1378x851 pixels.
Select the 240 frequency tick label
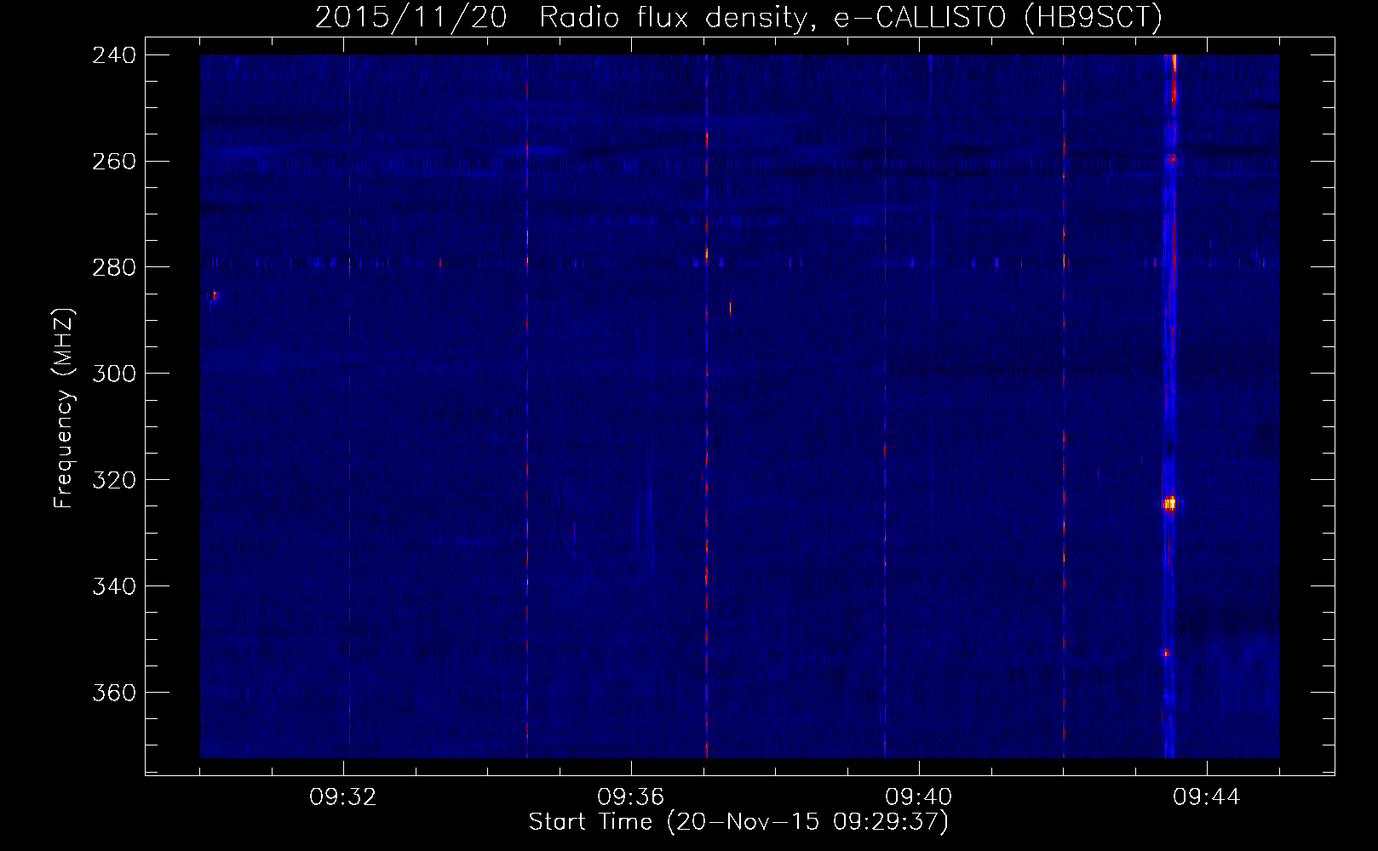113,55
